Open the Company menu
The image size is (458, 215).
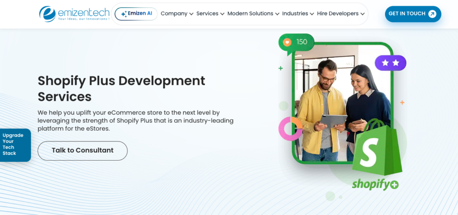tap(174, 14)
